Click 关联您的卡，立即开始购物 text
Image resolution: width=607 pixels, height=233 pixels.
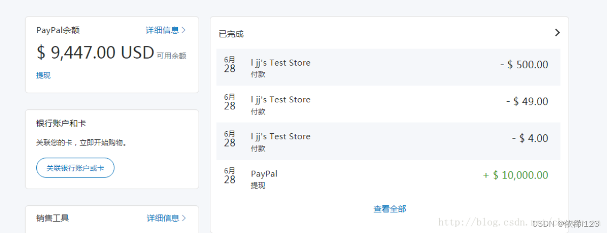coord(82,142)
